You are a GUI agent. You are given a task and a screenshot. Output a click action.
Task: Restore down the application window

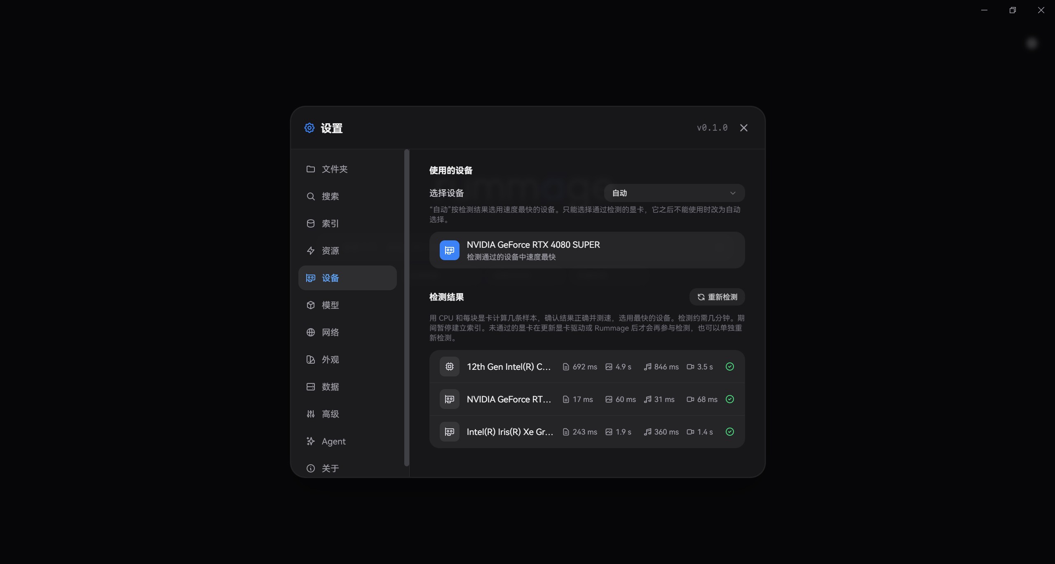pyautogui.click(x=1013, y=10)
